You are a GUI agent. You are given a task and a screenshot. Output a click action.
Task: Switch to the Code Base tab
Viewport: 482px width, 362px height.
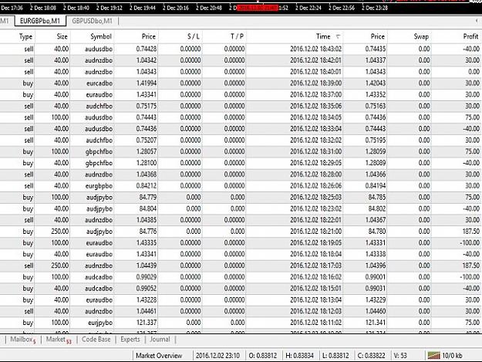click(96, 340)
